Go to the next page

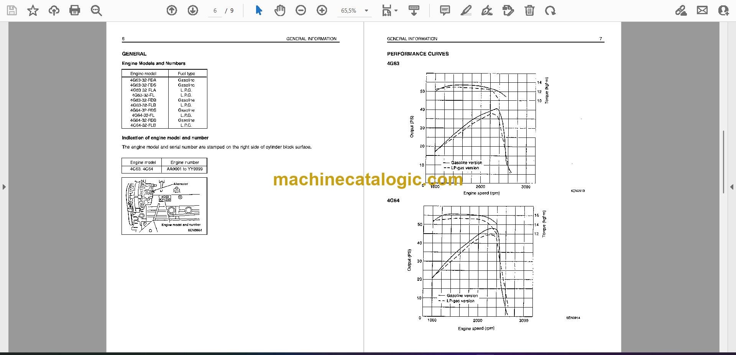[x=193, y=11]
